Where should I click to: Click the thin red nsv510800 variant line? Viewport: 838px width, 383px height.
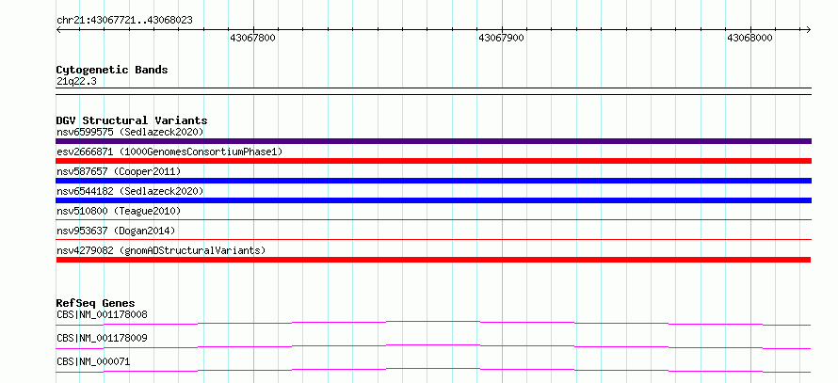(x=433, y=219)
